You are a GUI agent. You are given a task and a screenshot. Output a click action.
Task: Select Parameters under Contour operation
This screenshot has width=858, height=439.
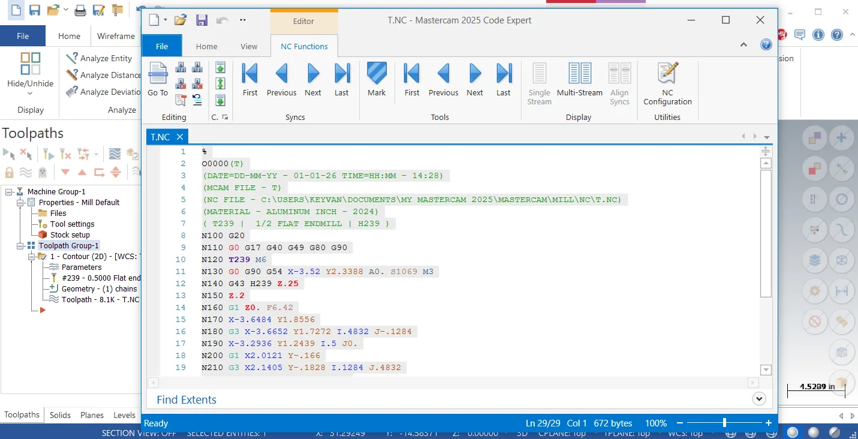tap(81, 267)
